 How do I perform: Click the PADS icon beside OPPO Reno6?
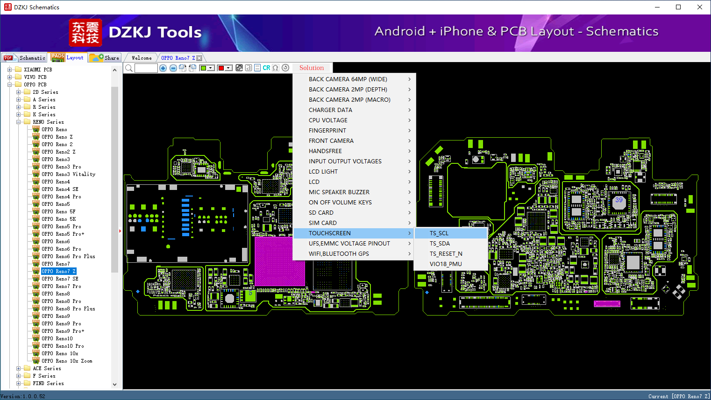[x=36, y=241]
